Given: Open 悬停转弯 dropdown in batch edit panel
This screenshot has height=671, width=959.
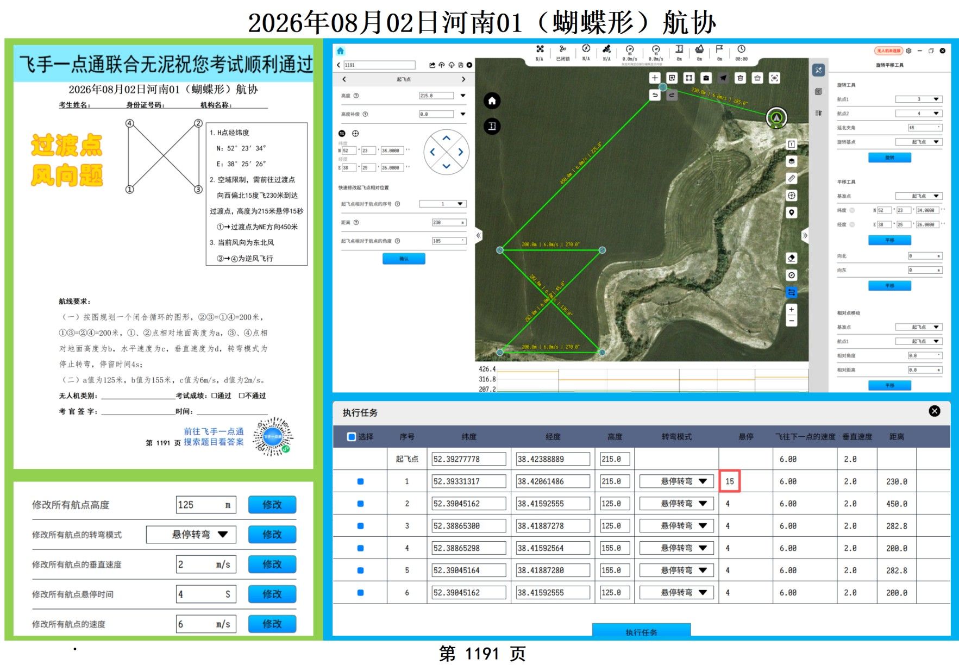Looking at the screenshot, I should (x=191, y=535).
